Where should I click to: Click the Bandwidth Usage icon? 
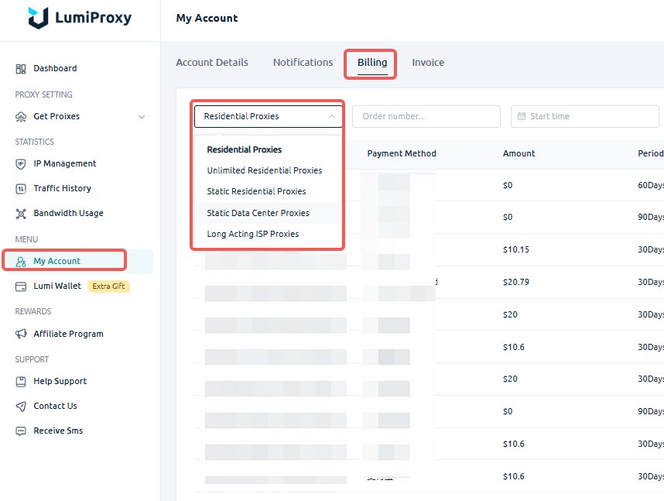[x=21, y=214]
